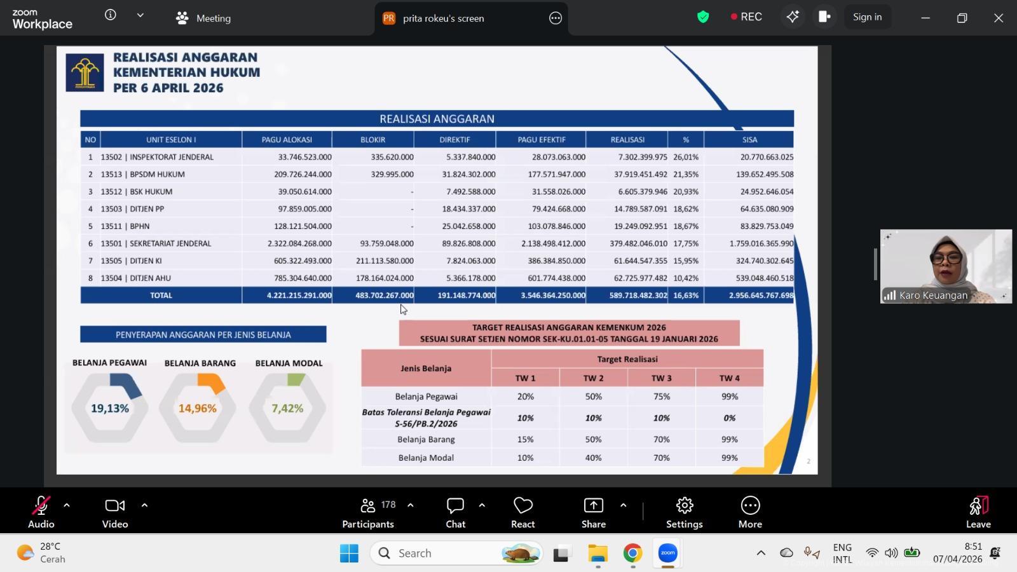This screenshot has width=1017, height=572.
Task: Open the AI Companion sparkle icon
Action: click(x=792, y=17)
